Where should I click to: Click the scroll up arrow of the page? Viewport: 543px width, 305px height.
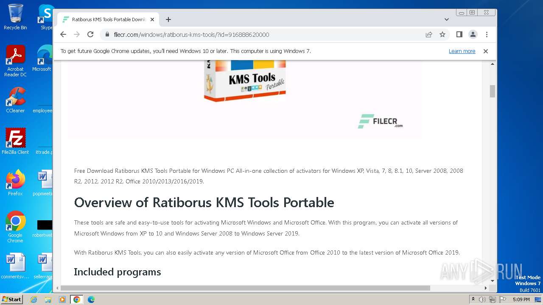pos(493,64)
